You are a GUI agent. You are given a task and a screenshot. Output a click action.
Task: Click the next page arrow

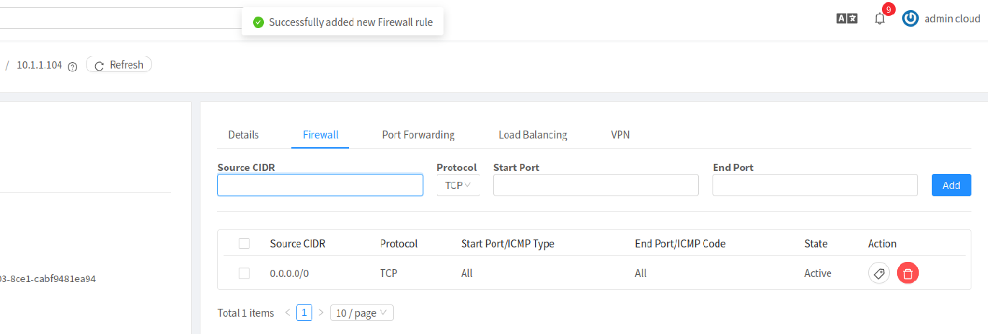(321, 312)
